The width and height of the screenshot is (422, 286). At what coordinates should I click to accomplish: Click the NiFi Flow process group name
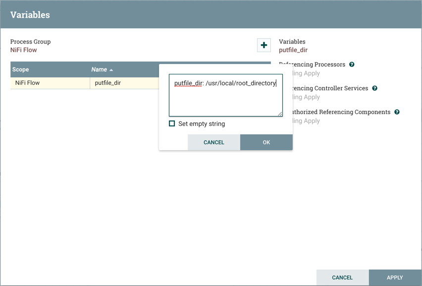pyautogui.click(x=24, y=50)
